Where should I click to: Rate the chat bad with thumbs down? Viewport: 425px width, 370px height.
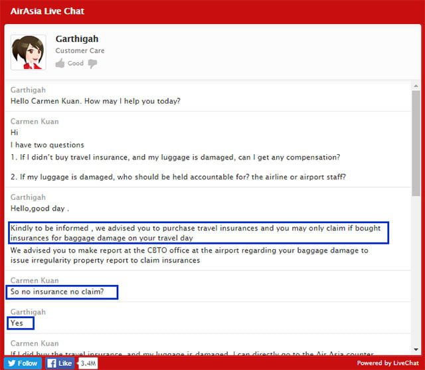[92, 64]
